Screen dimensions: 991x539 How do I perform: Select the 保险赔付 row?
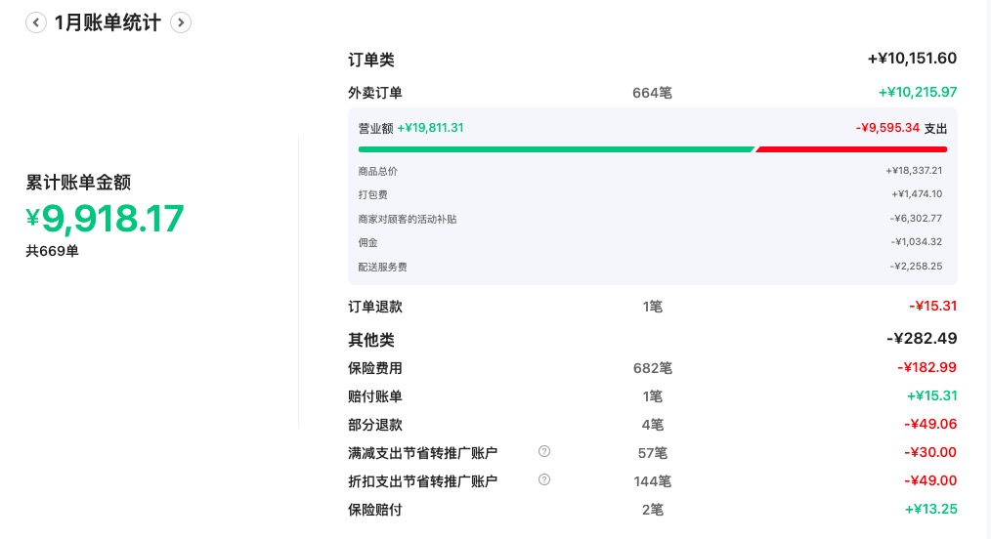652,510
